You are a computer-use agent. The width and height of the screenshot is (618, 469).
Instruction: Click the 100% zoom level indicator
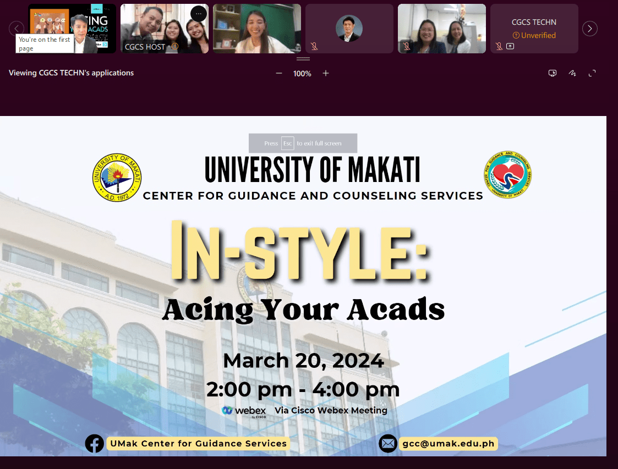[x=302, y=73]
